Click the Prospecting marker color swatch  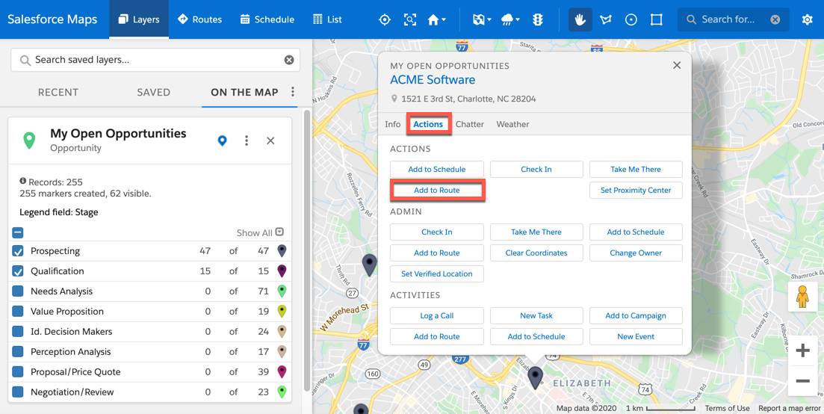pos(282,250)
